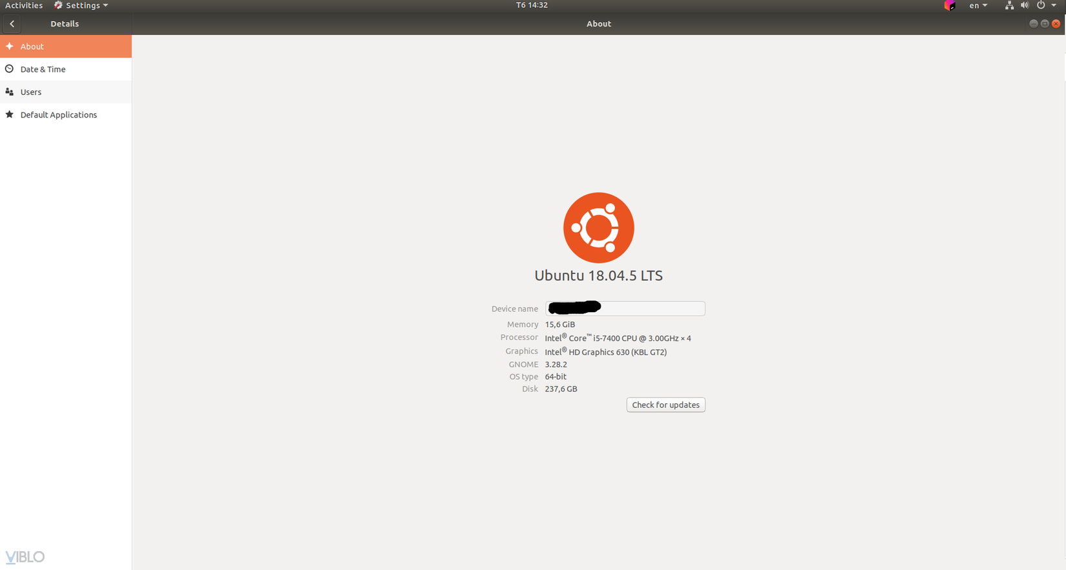Click the Intel HD Graphics 630 text
1066x570 pixels.
[x=605, y=352]
